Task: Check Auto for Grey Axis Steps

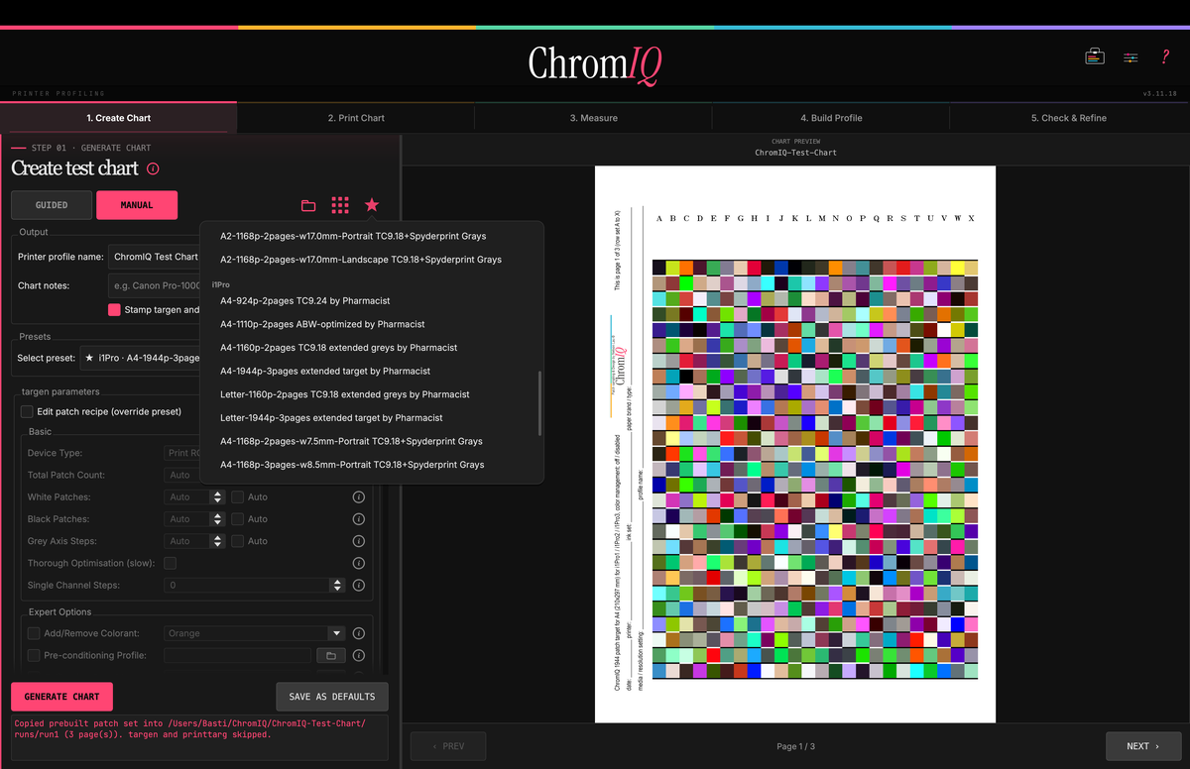Action: pos(238,541)
